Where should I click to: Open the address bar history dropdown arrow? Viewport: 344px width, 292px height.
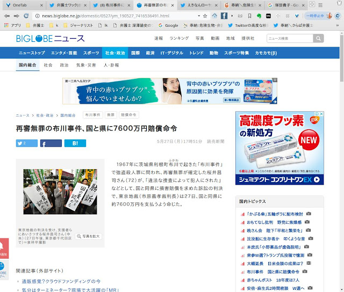(199, 16)
